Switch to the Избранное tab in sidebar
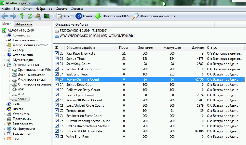This screenshot has width=246, height=145. [x=24, y=24]
